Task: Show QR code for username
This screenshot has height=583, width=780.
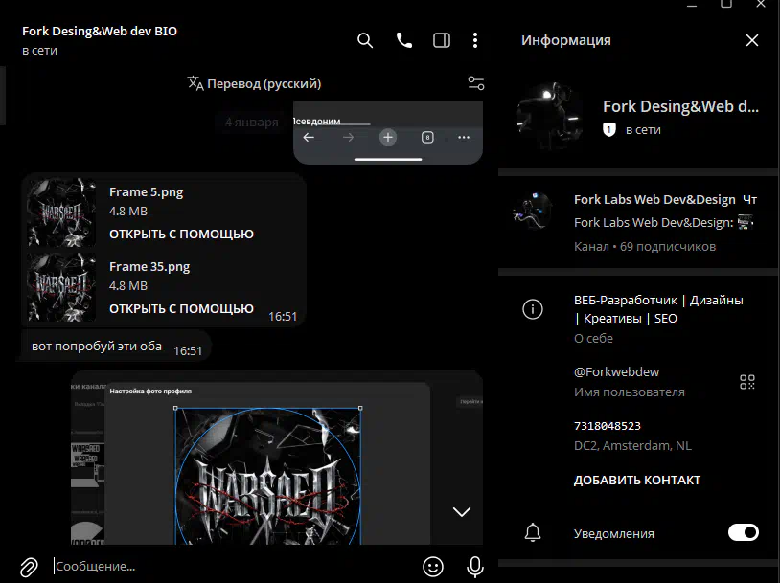Action: 747,382
